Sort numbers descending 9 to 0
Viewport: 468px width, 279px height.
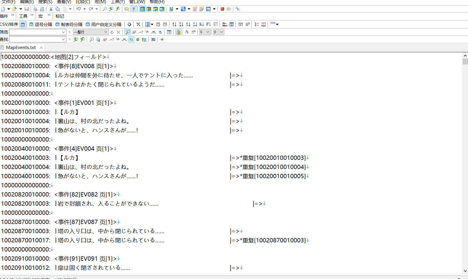pyautogui.click(x=195, y=24)
